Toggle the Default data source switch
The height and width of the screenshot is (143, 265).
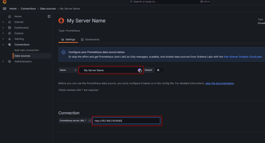(159, 70)
